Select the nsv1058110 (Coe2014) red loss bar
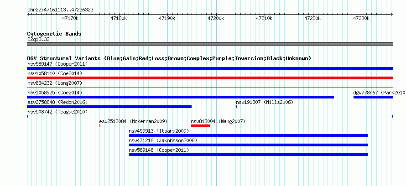 click(x=210, y=78)
